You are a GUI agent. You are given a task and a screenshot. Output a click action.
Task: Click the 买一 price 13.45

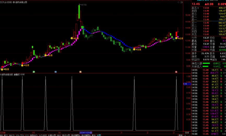click(206, 23)
